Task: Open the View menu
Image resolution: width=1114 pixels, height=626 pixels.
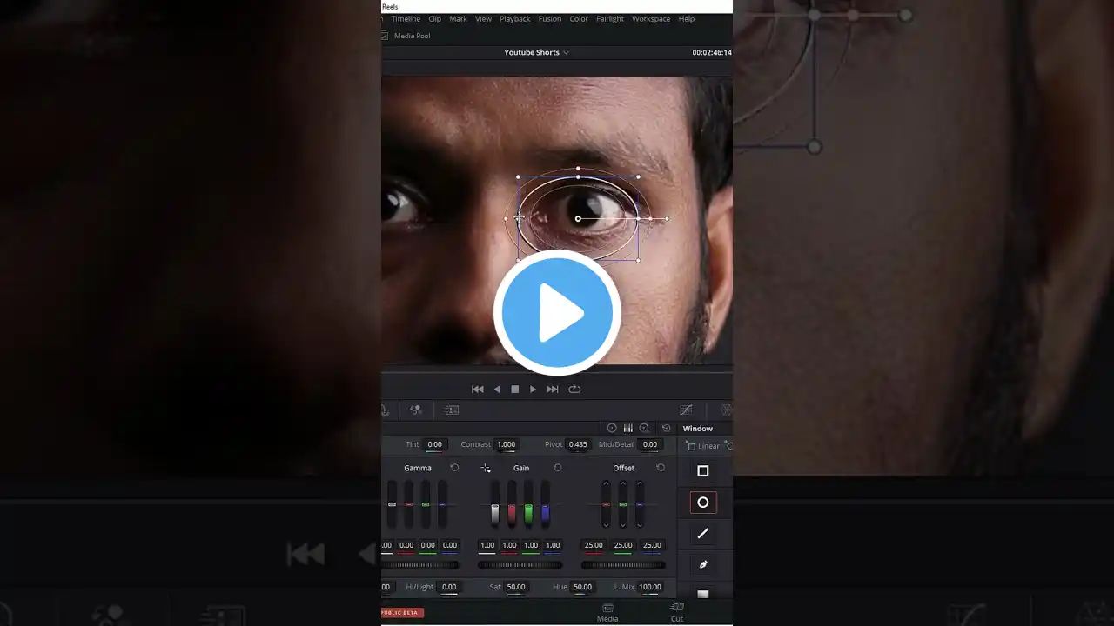Action: 483,19
